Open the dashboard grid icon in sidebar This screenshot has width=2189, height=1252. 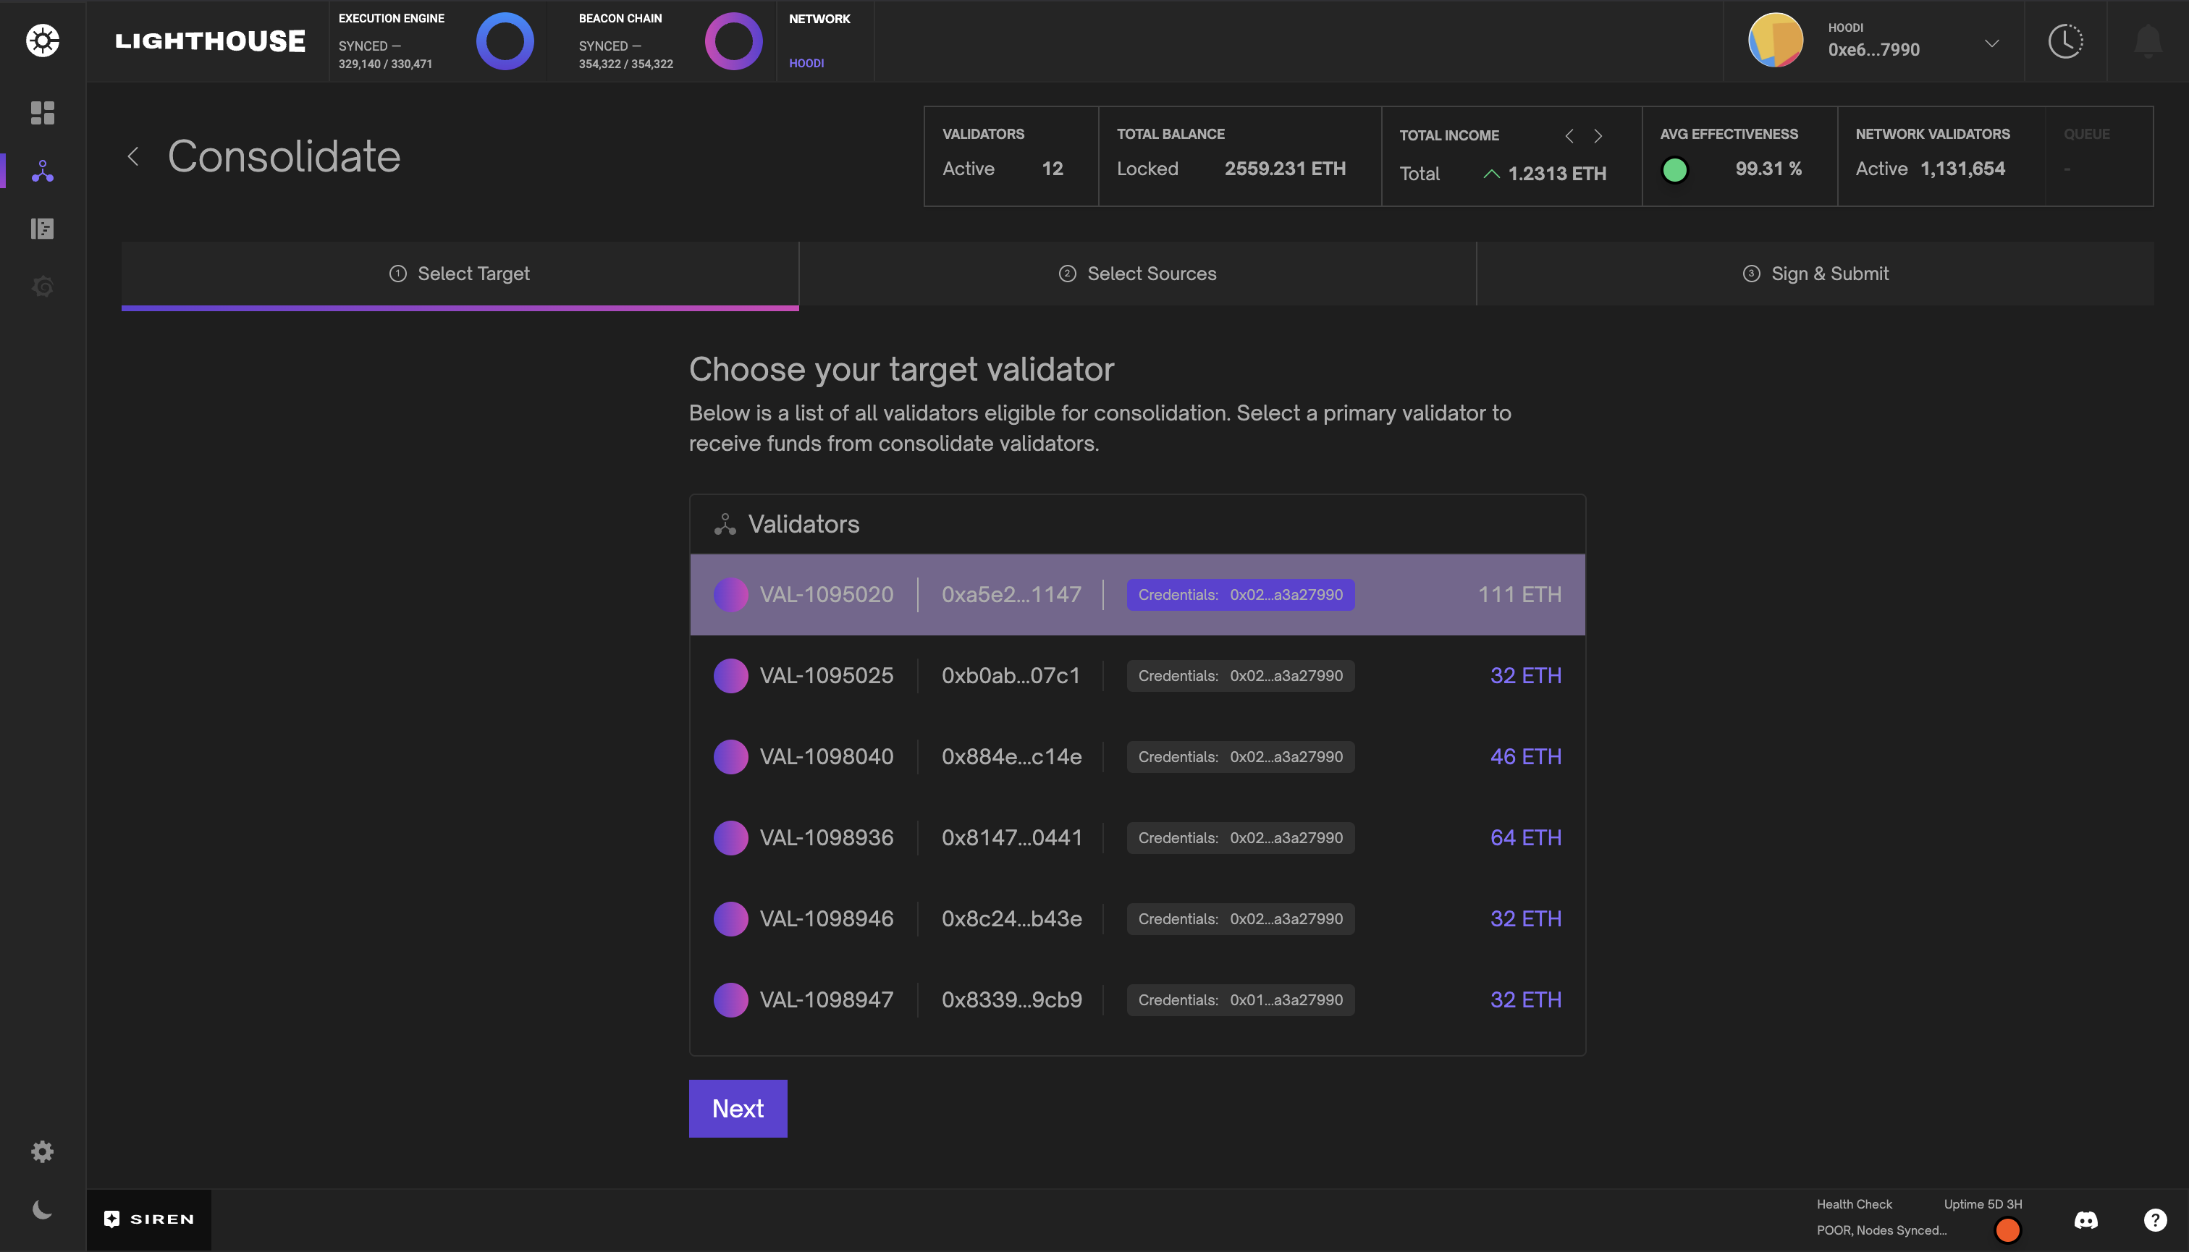pyautogui.click(x=42, y=113)
